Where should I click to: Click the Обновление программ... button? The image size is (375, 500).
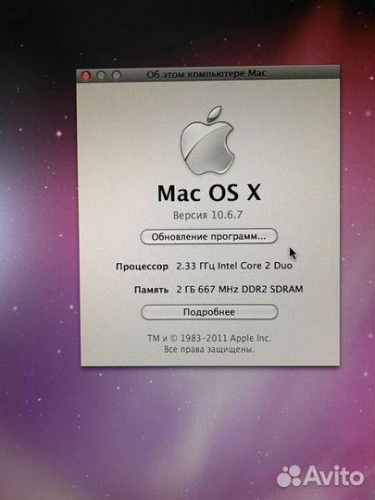click(209, 236)
